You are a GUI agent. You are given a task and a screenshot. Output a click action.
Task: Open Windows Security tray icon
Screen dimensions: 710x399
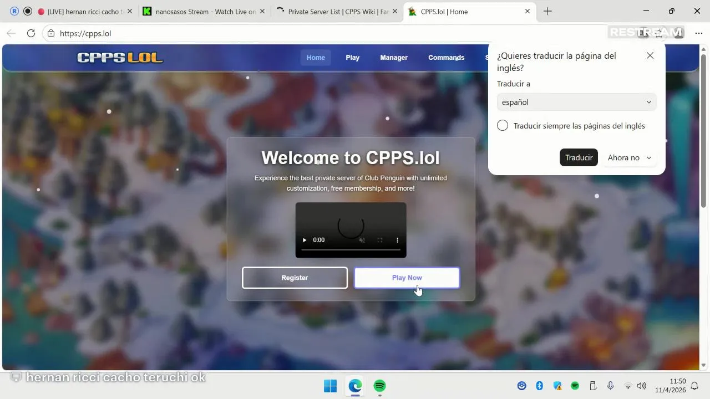(557, 386)
